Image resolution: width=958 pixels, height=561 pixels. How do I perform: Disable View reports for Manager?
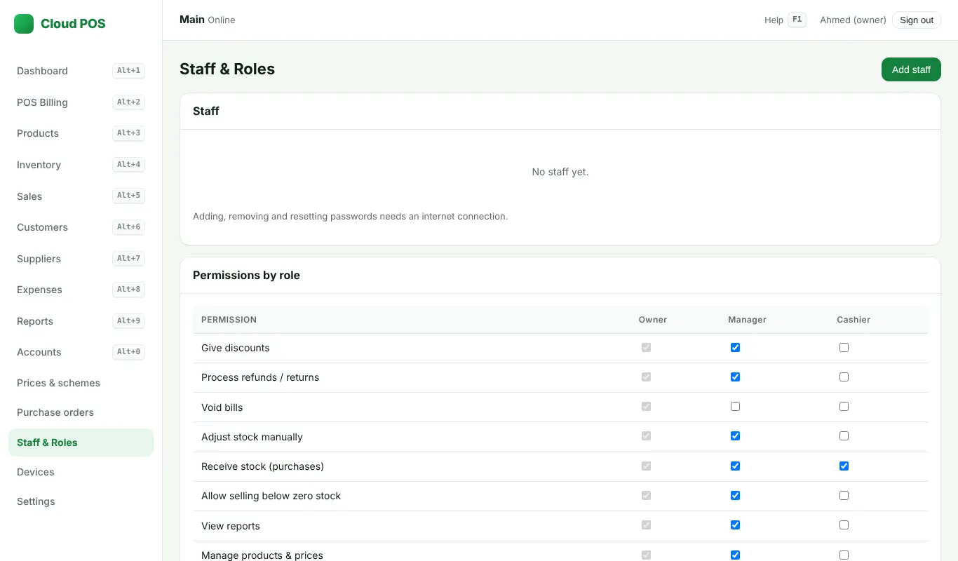point(735,525)
